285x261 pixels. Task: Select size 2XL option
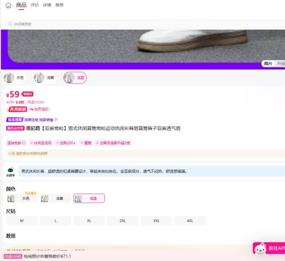pos(123,221)
